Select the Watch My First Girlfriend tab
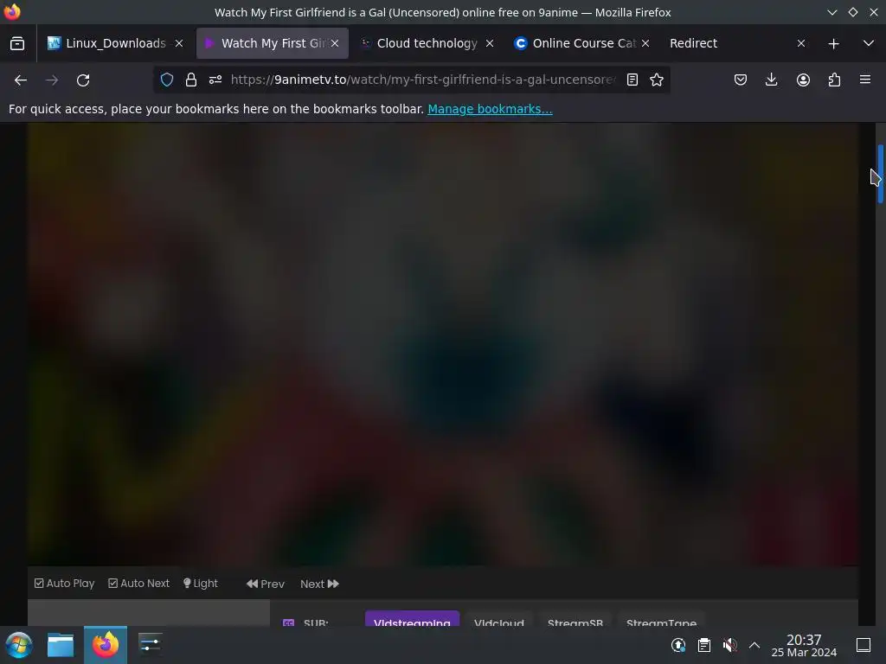The height and width of the screenshot is (664, 886). click(x=273, y=43)
